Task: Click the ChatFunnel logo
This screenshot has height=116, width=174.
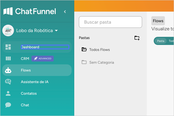Action: 30,11
